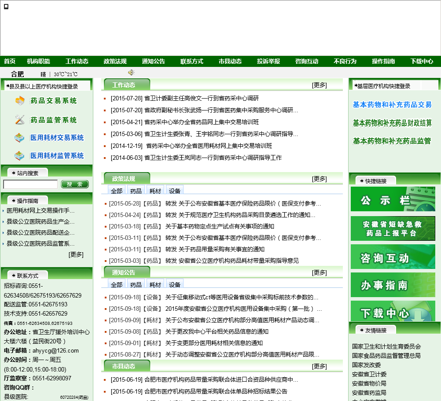The width and height of the screenshot is (441, 401).
Task: Click the broken image icon at the top-left
Action: [x=6, y=7]
